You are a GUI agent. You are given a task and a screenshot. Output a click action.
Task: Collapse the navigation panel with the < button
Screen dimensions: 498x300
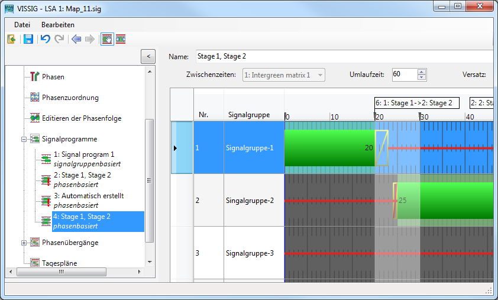pos(148,56)
